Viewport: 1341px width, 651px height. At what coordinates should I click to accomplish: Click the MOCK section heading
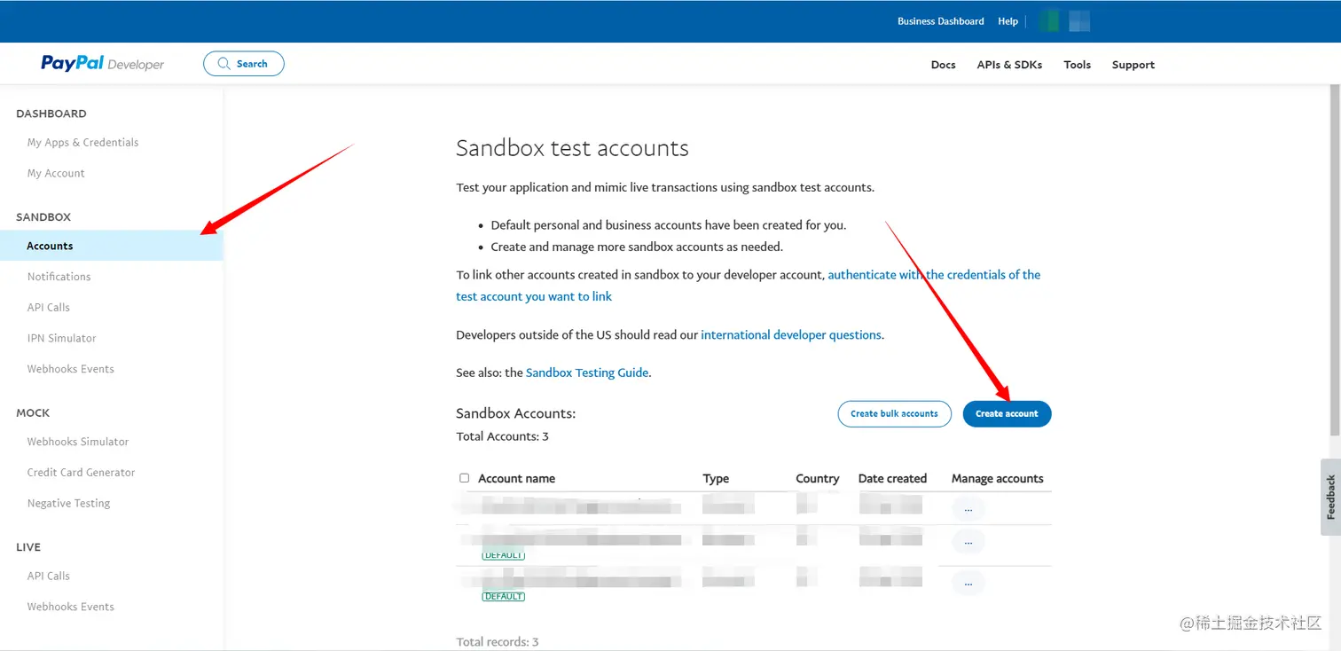coord(33,412)
